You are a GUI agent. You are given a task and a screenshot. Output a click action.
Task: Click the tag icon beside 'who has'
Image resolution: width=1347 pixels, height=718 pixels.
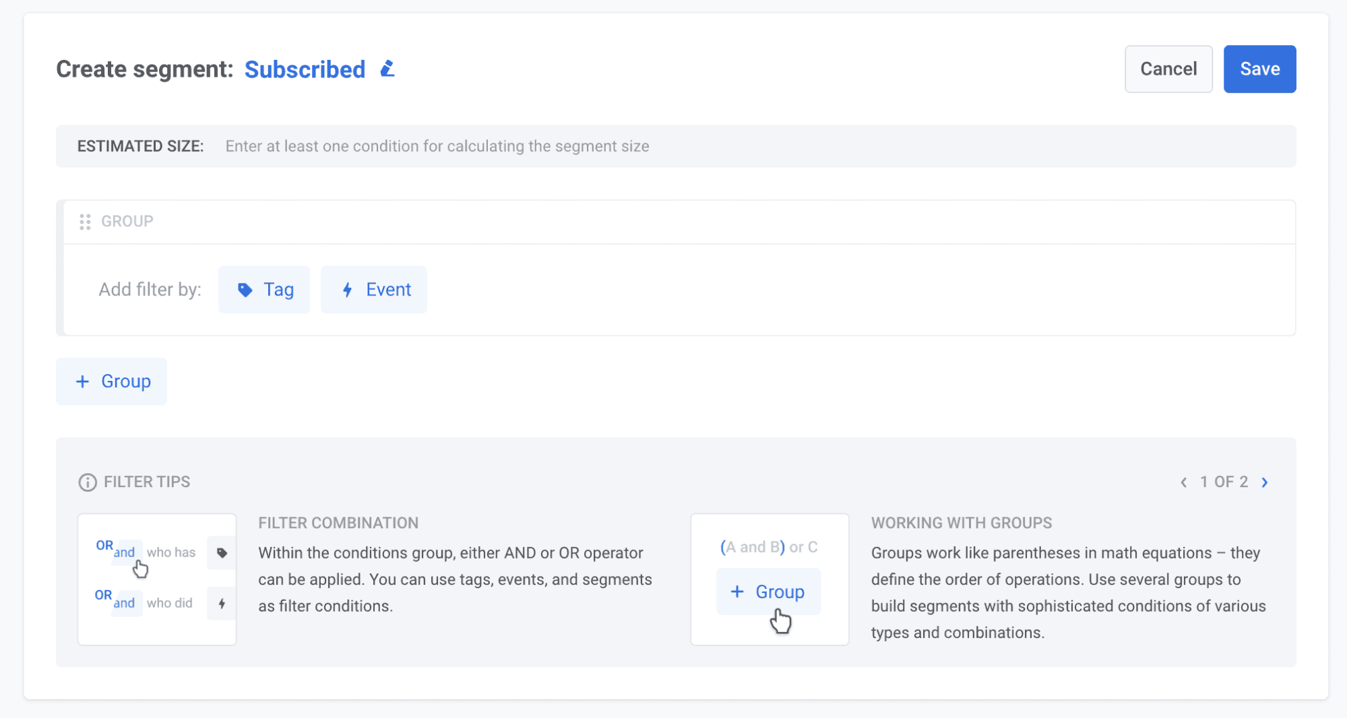[221, 552]
